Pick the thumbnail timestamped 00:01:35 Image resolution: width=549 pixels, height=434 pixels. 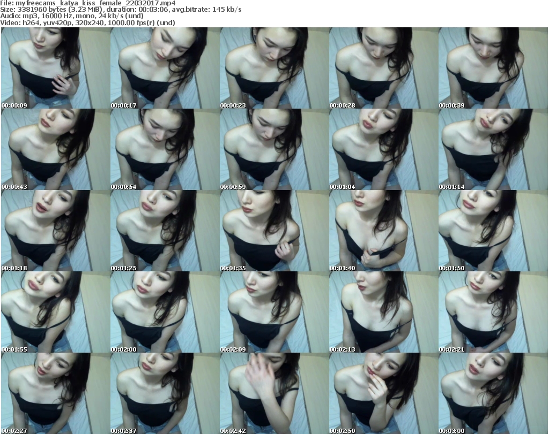pyautogui.click(x=274, y=231)
